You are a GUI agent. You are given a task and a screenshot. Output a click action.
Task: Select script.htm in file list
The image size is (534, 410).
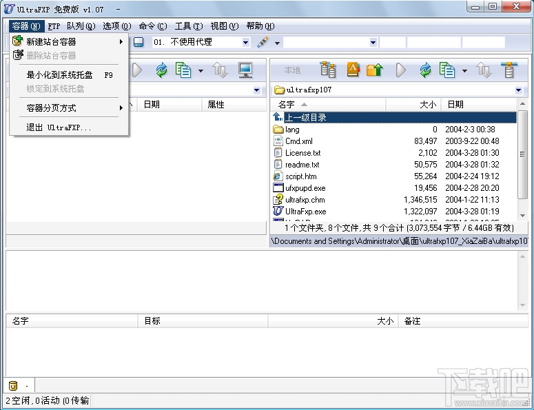click(394, 176)
